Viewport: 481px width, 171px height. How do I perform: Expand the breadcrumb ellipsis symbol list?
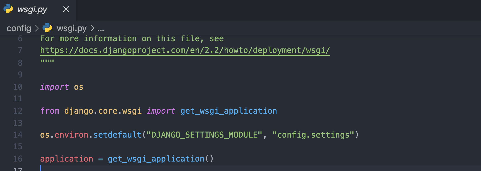click(x=101, y=29)
